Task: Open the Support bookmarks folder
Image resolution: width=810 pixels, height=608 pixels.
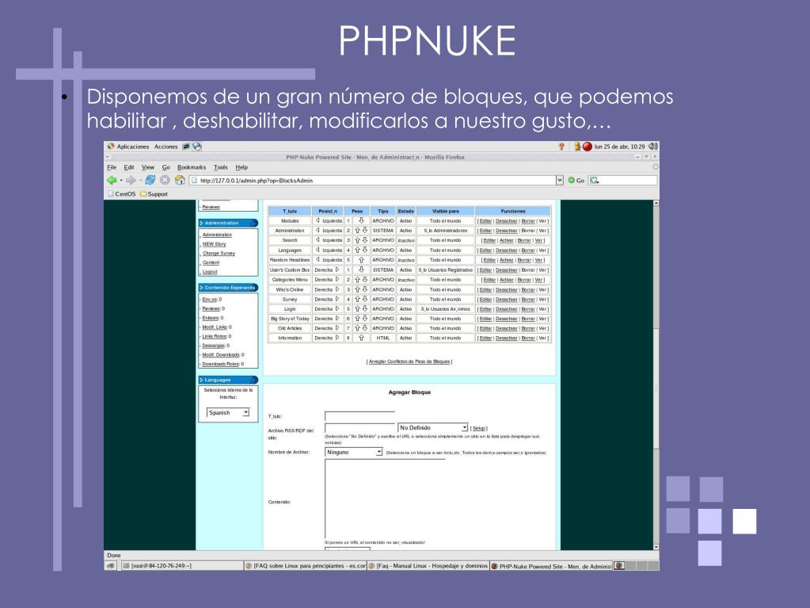Action: (x=154, y=194)
